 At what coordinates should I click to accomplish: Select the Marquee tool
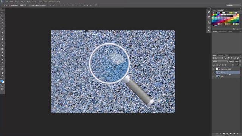point(2,16)
